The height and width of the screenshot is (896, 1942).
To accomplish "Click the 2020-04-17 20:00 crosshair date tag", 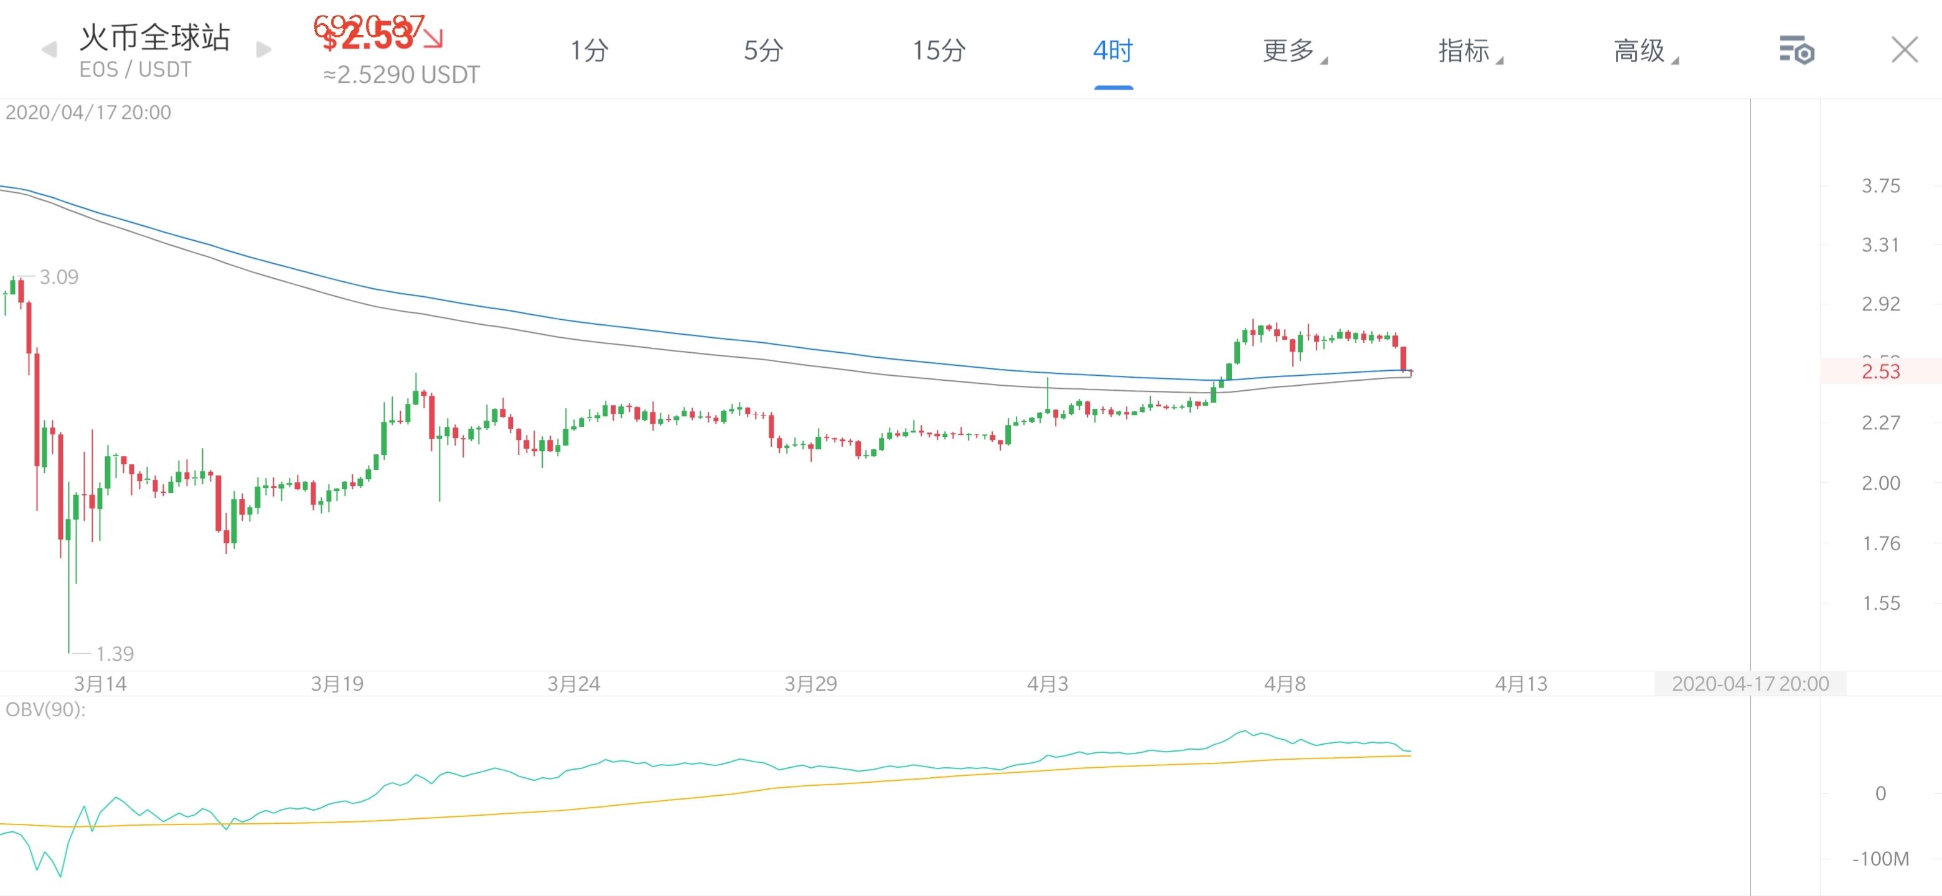I will click(1750, 683).
